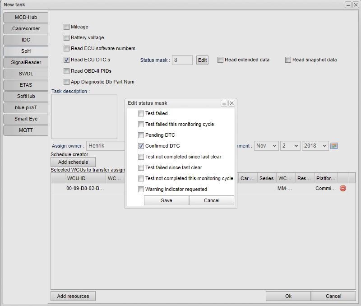Uncheck the Confirmed DTC checkbox
The width and height of the screenshot is (361, 306).
[x=141, y=146]
